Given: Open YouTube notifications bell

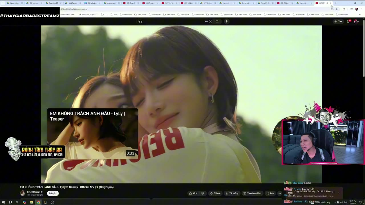Looking at the screenshot, I should point(348,21).
